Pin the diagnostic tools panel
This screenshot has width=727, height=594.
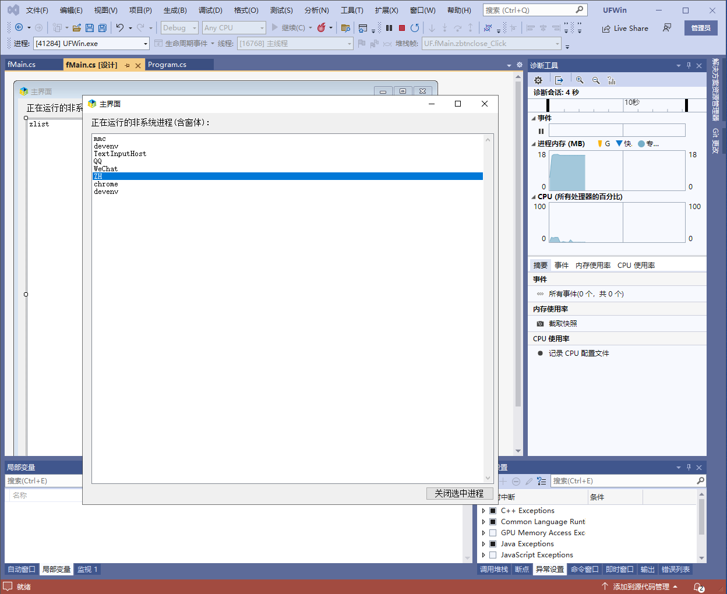pos(689,66)
